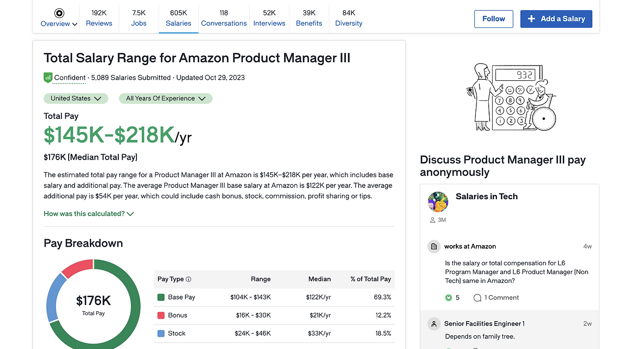
Task: Like the L6 Program Manager post
Action: [x=448, y=298]
